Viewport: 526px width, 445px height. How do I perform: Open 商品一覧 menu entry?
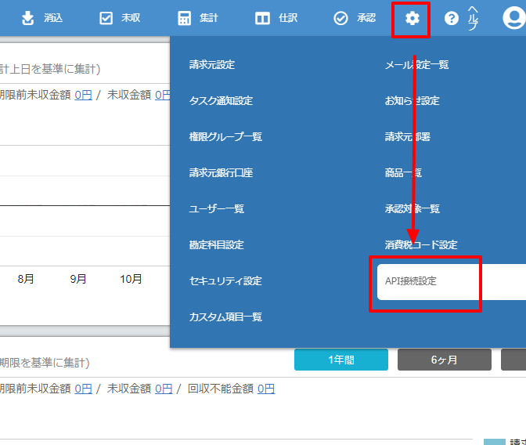[x=403, y=172]
